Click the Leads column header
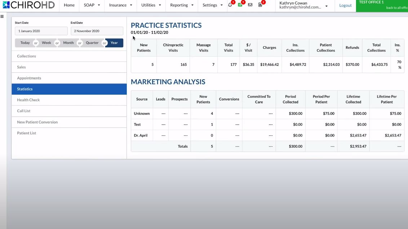The width and height of the screenshot is (408, 229). point(160,99)
